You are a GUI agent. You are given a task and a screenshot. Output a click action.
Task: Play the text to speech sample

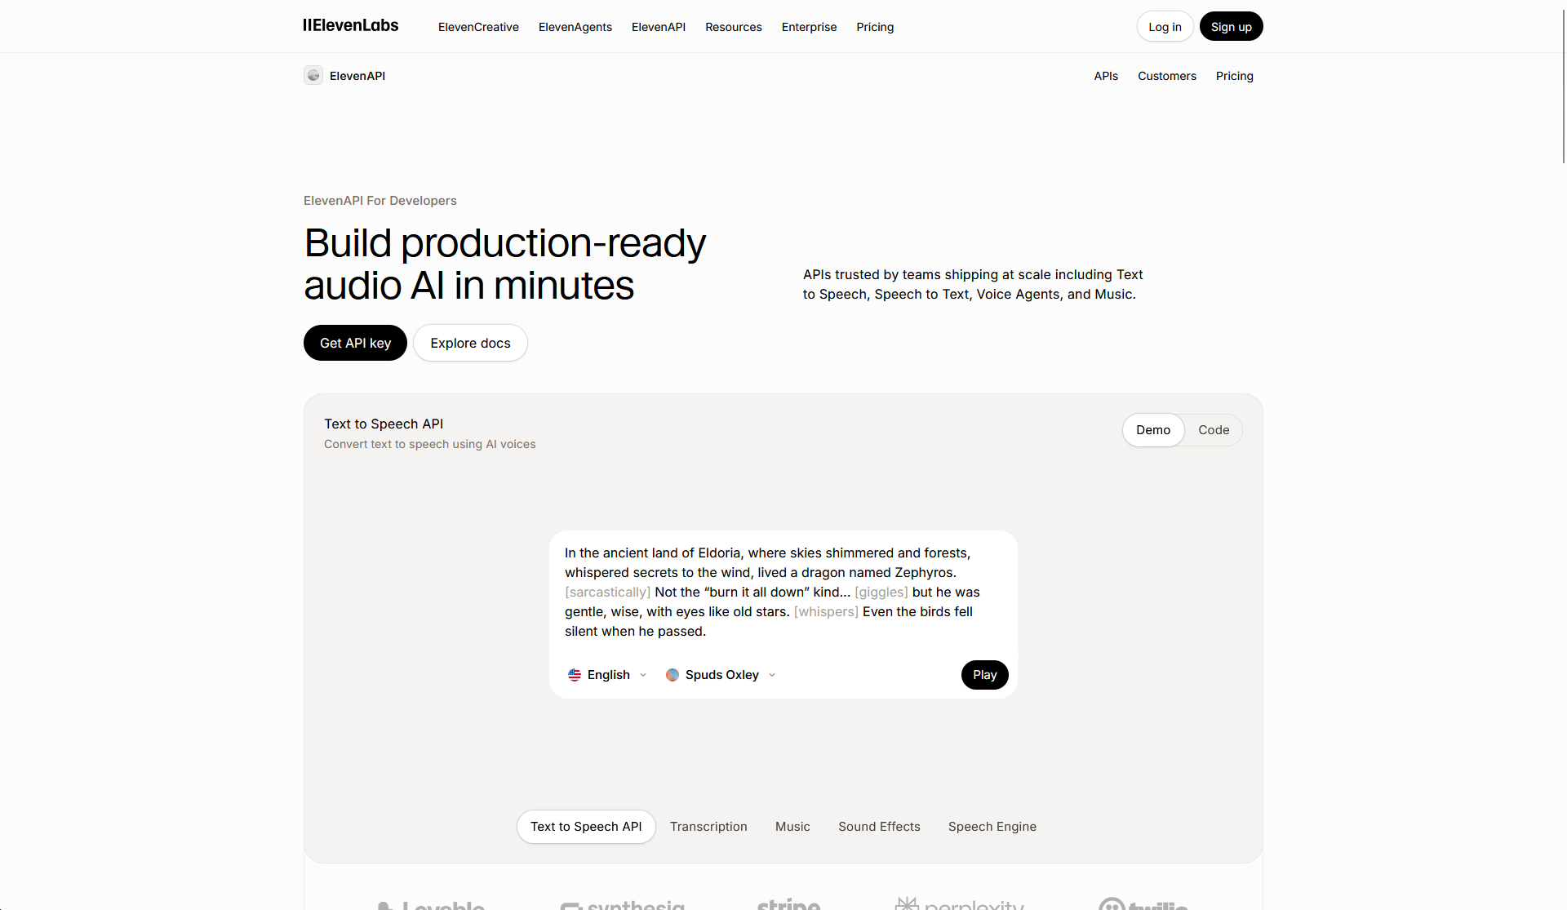pyautogui.click(x=985, y=675)
